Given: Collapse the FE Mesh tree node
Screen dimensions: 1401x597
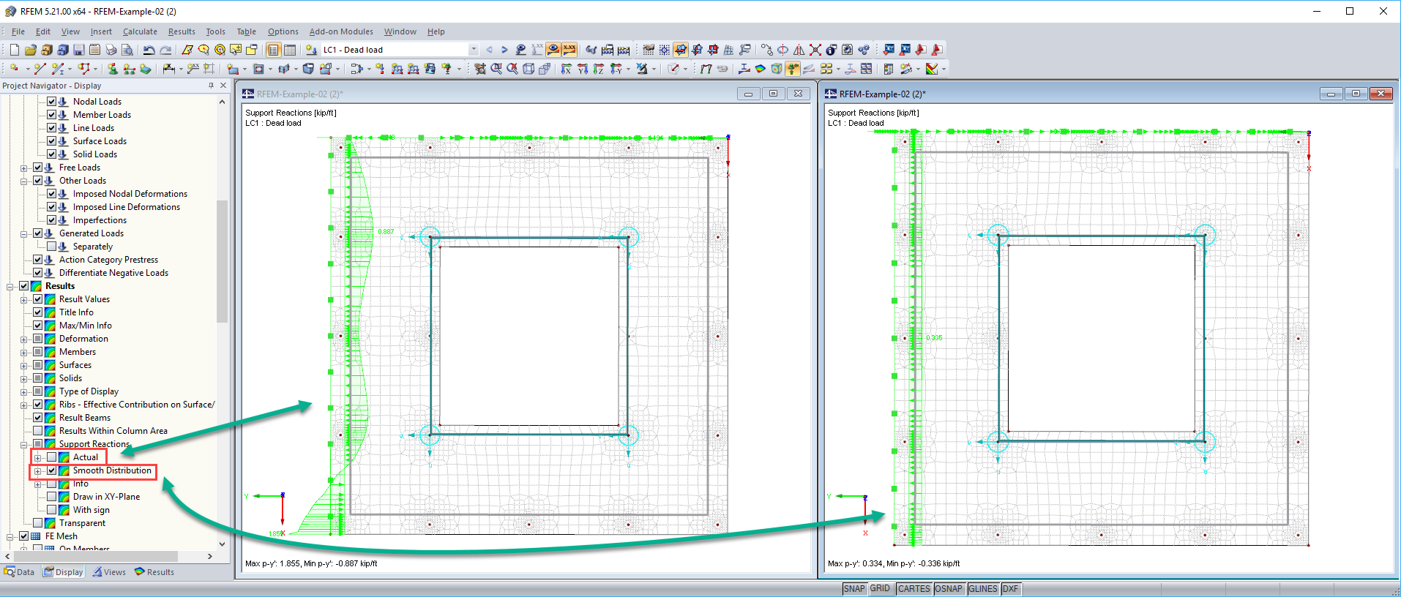Looking at the screenshot, I should pyautogui.click(x=10, y=537).
